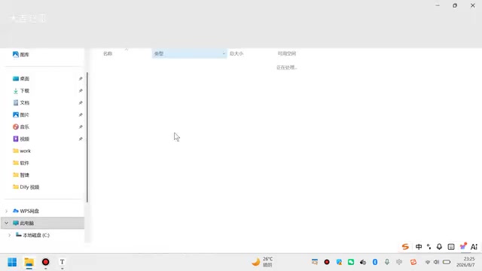Viewport: 482px width, 271px height.
Task: Sort by the 总大小 column header
Action: coord(236,53)
